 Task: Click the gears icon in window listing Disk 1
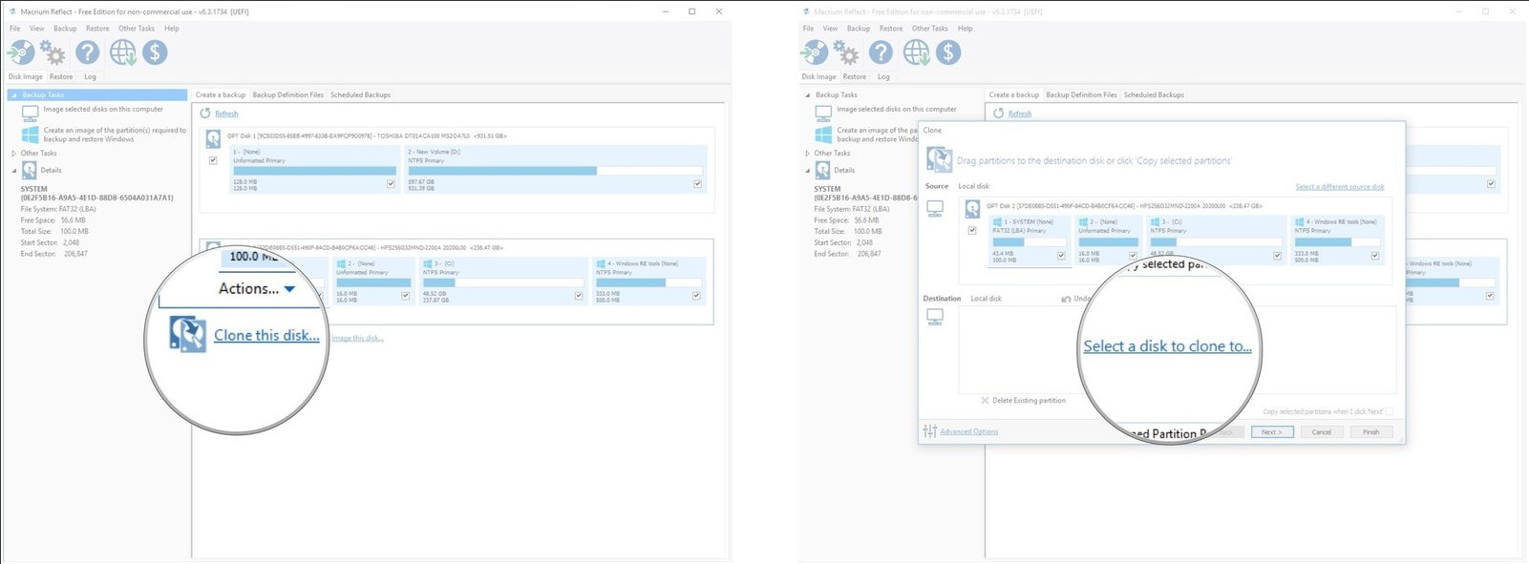tap(53, 52)
